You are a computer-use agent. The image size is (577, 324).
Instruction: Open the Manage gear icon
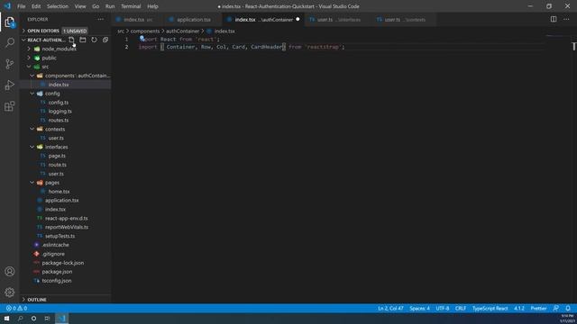[x=10, y=292]
